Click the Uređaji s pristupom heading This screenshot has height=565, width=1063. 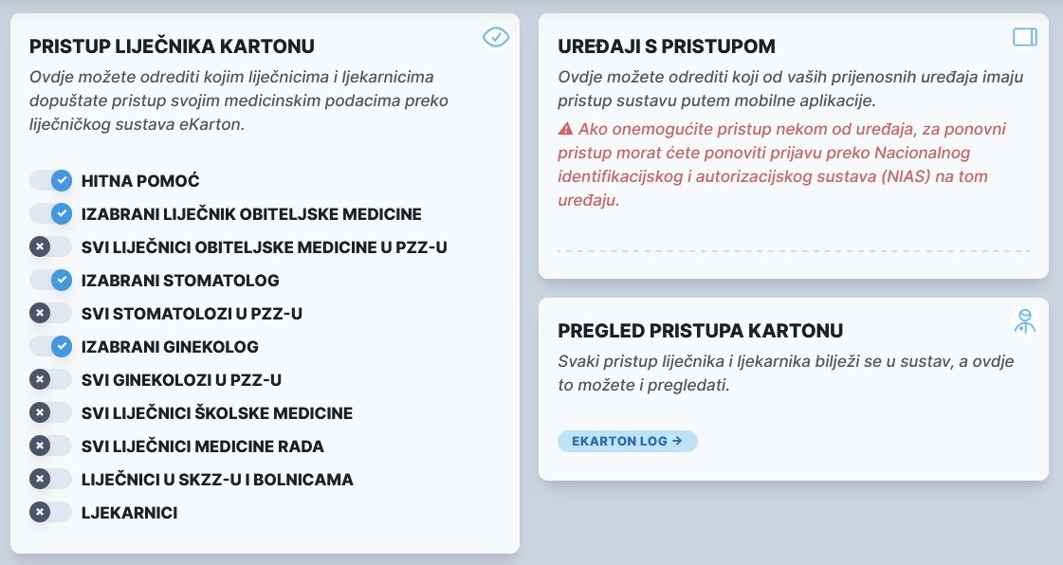click(x=667, y=46)
